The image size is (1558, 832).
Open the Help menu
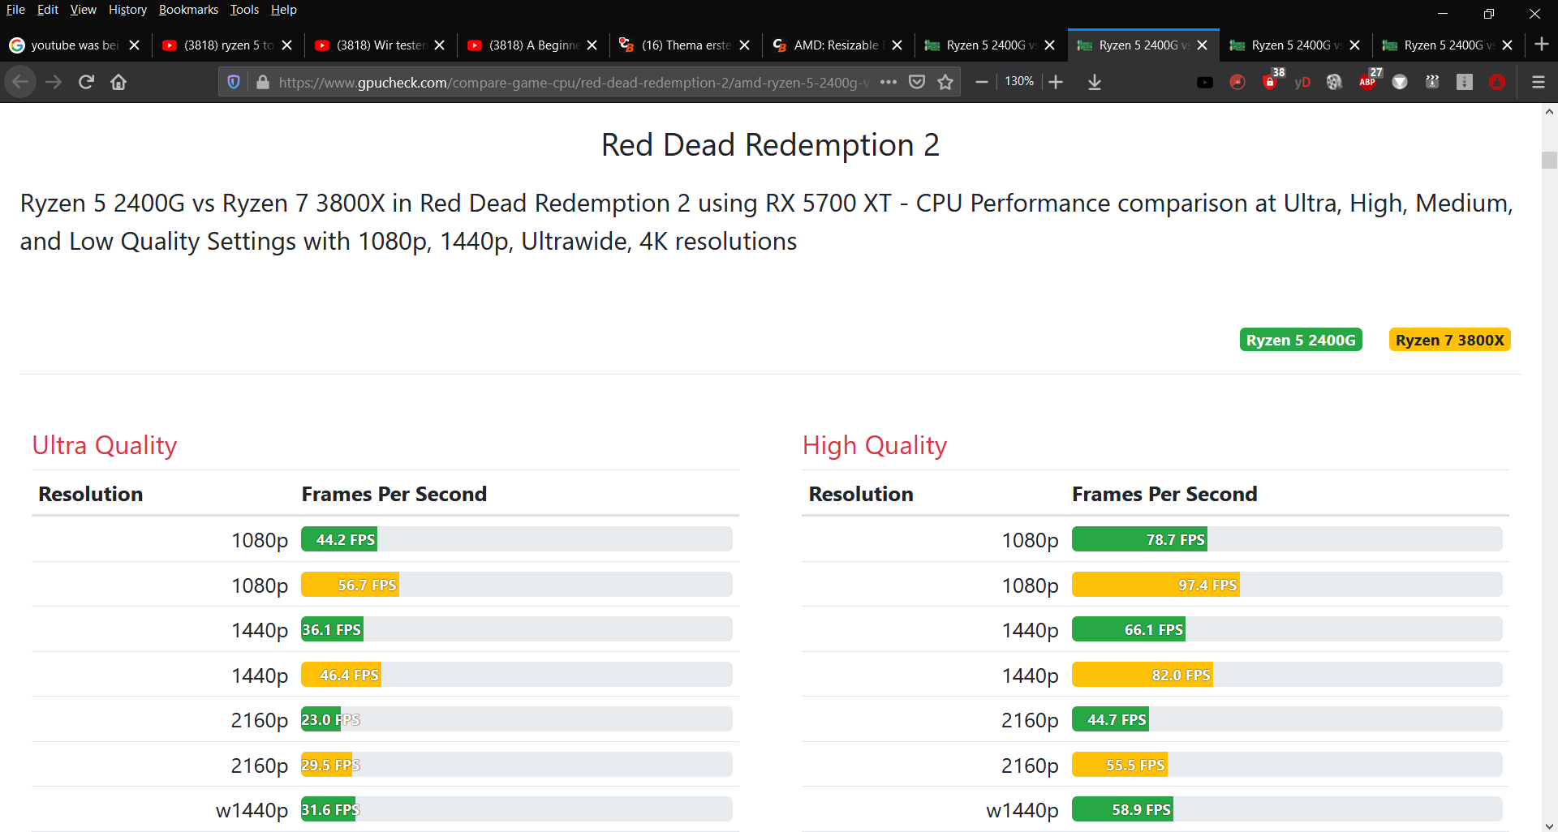point(284,10)
